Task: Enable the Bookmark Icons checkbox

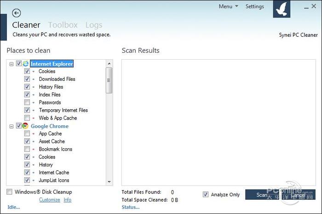Action: pos(27,149)
